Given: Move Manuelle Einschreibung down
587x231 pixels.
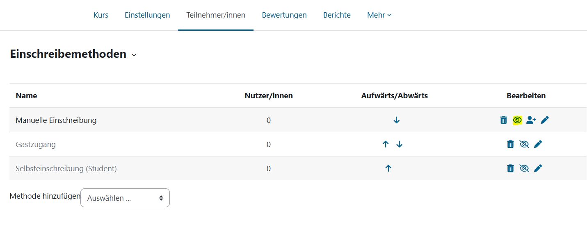Looking at the screenshot, I should pos(396,120).
